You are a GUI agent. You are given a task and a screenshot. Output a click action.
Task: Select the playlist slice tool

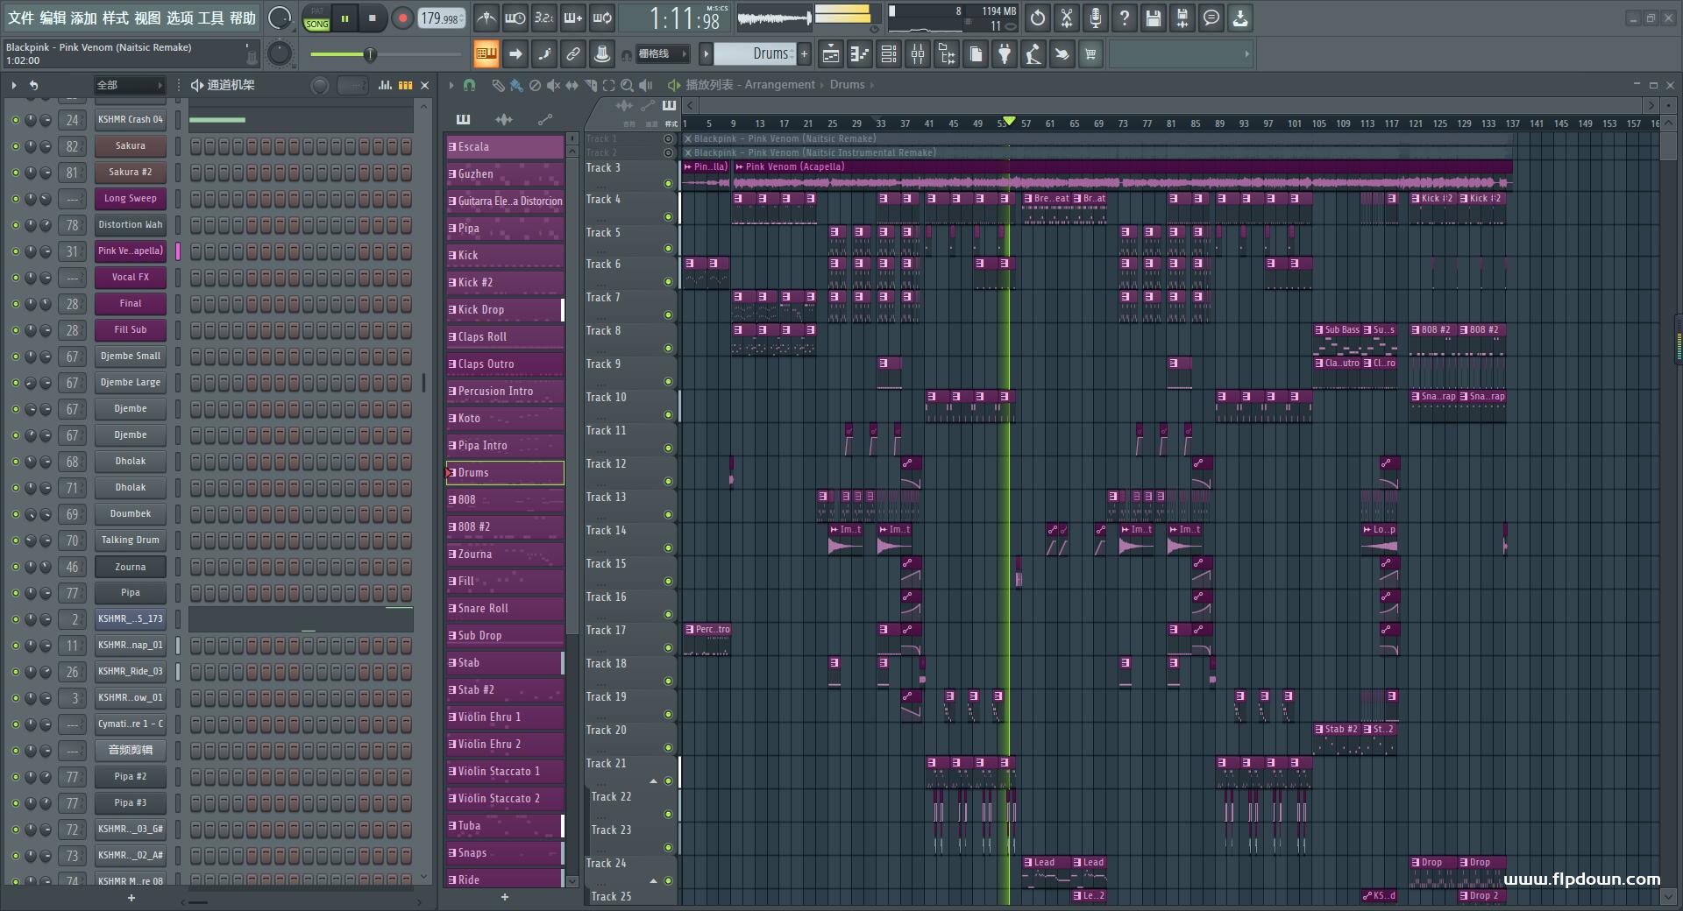pos(590,85)
